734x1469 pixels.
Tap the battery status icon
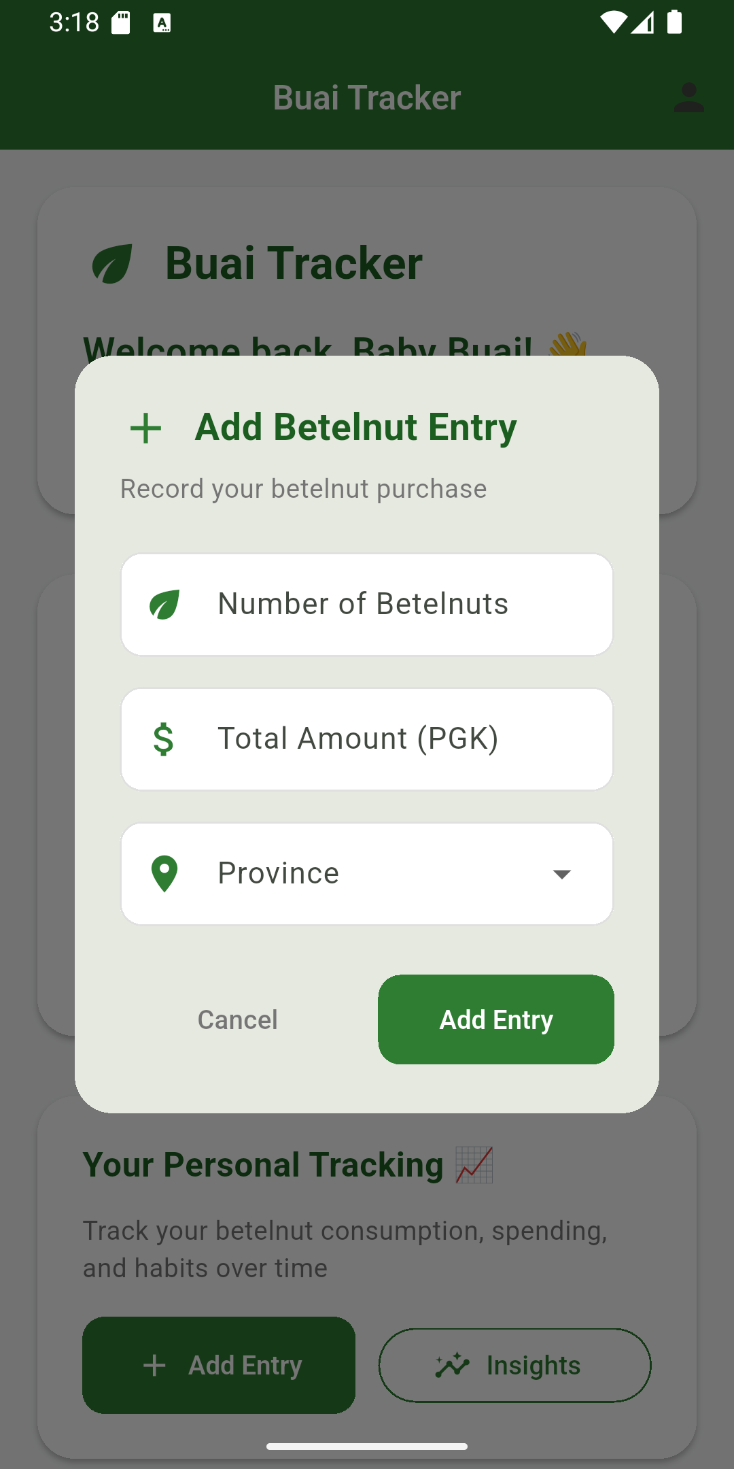[674, 22]
